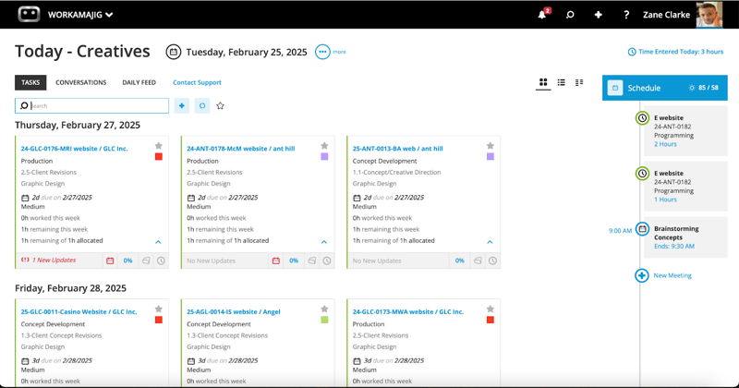Screen dimensions: 739x388
Task: Switch to list view layout
Action: pos(561,83)
